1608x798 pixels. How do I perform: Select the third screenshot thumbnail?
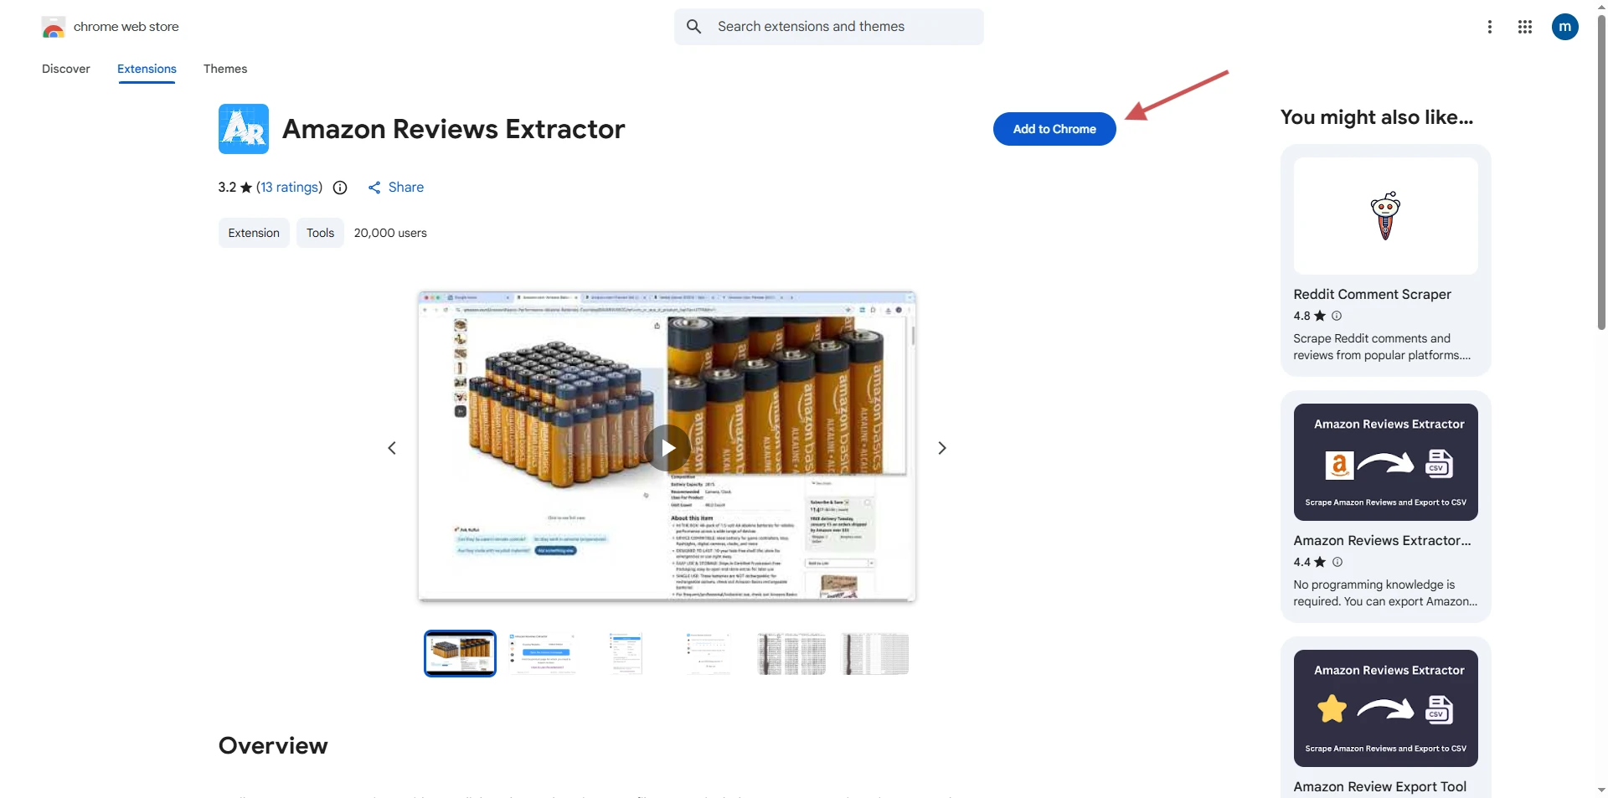[626, 654]
